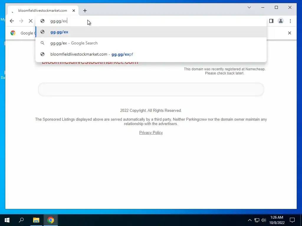Close the Chrome window

coord(290,7)
